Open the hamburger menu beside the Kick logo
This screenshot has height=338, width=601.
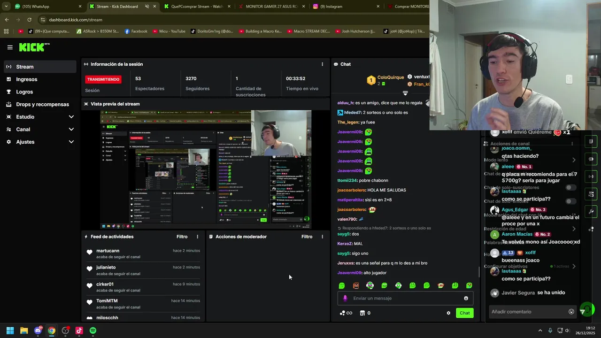pyautogui.click(x=10, y=47)
